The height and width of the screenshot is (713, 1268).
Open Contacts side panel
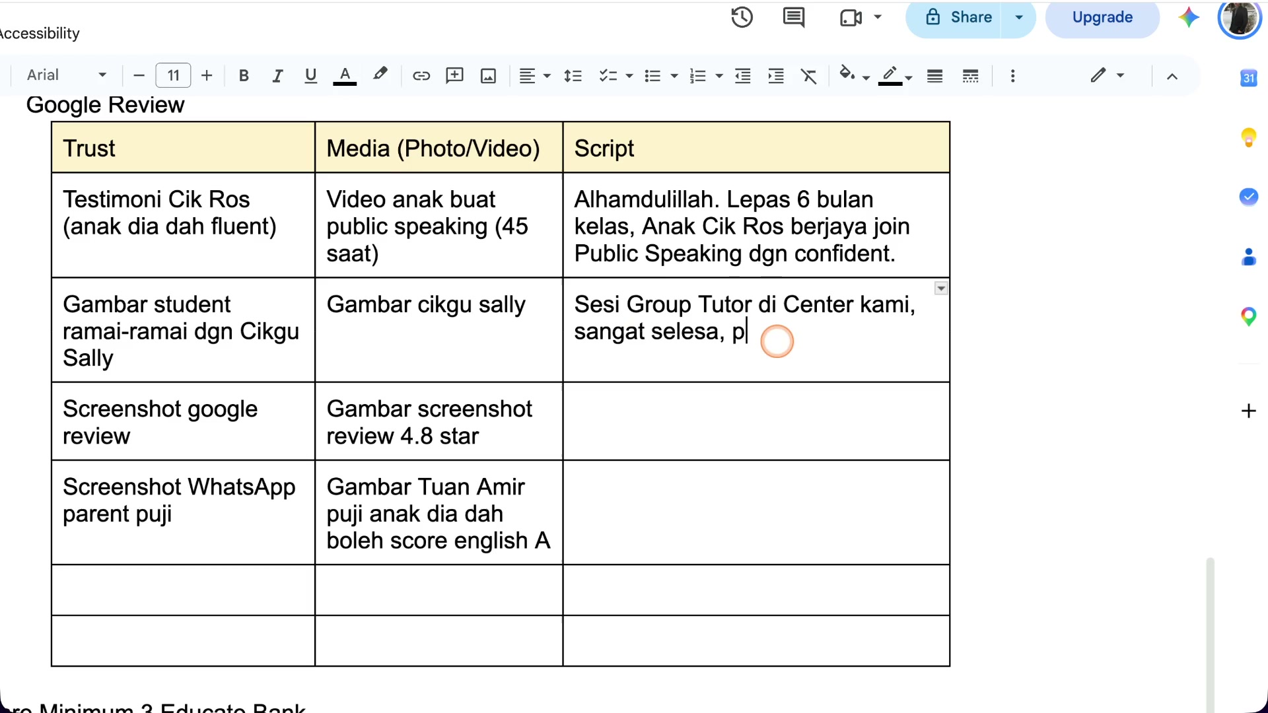1248,257
